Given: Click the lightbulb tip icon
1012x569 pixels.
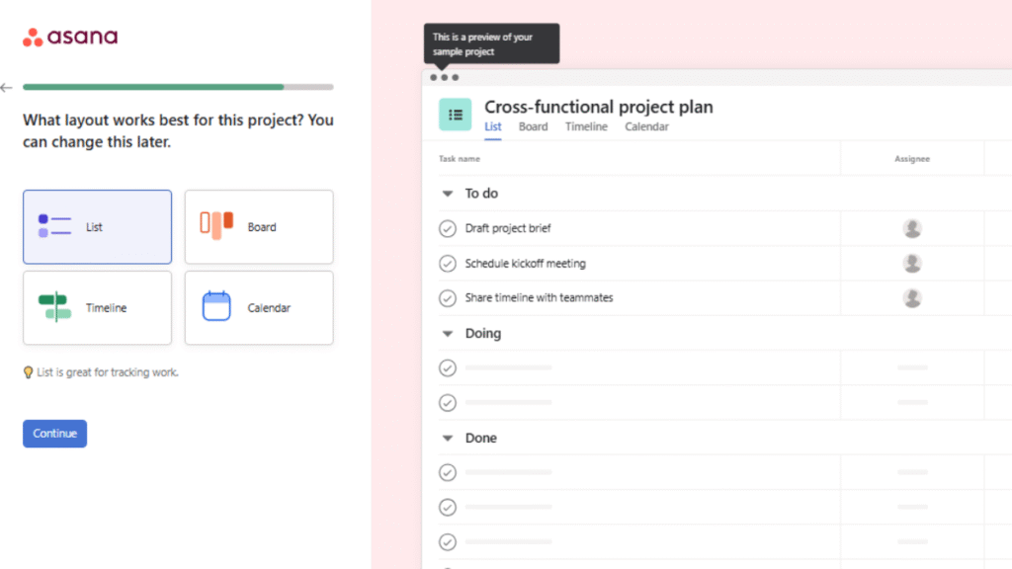Looking at the screenshot, I should (29, 372).
